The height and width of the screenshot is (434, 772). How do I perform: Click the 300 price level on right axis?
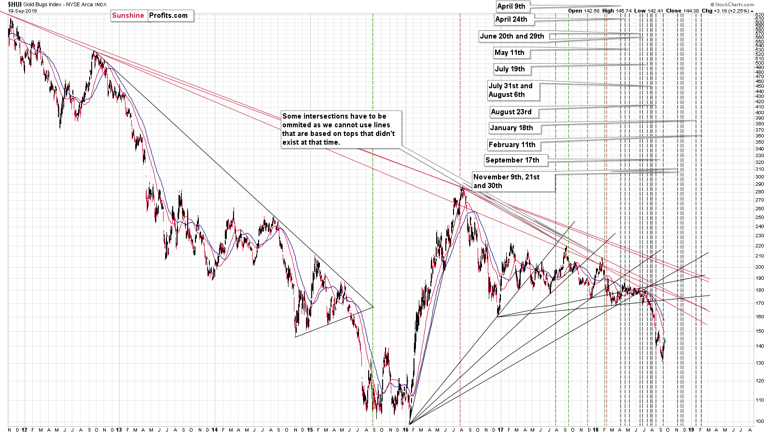(x=759, y=177)
